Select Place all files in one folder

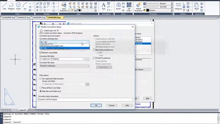41,88
